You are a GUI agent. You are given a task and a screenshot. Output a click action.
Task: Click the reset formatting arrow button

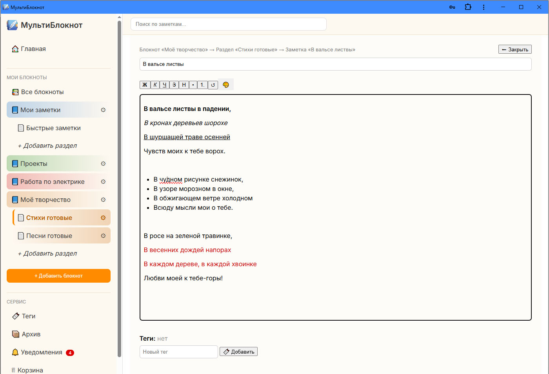tap(213, 85)
